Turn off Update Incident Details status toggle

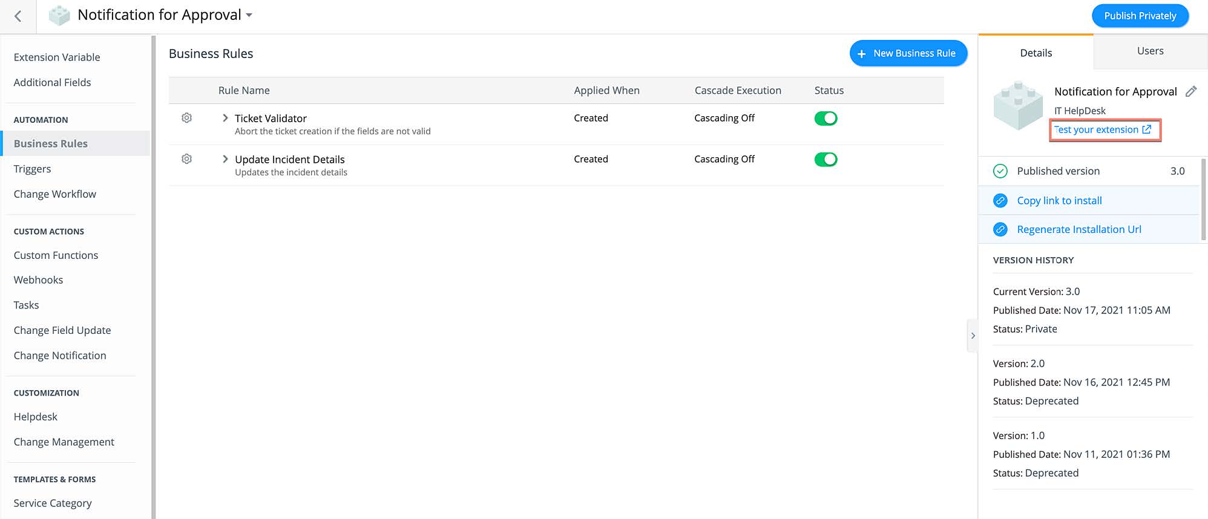pos(826,160)
